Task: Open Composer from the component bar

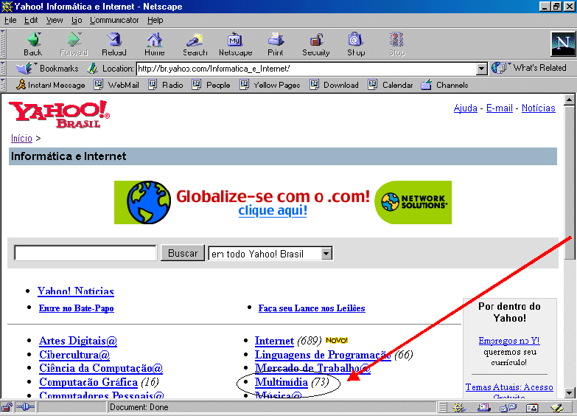Action: (x=557, y=408)
